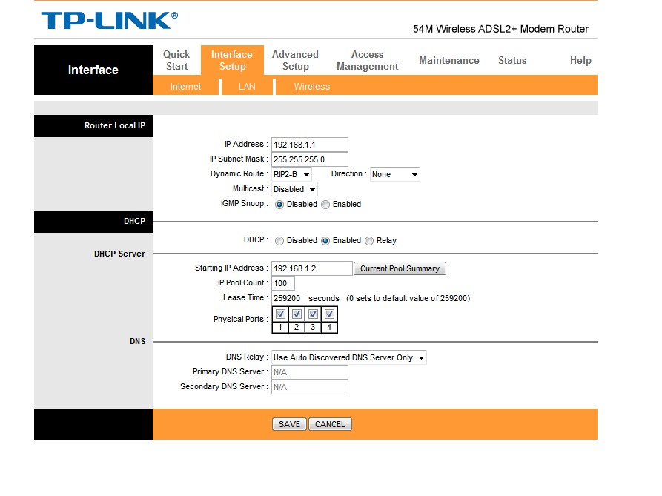Click the Secondary DNS Server field
This screenshot has height=496, width=662.
pyautogui.click(x=309, y=387)
